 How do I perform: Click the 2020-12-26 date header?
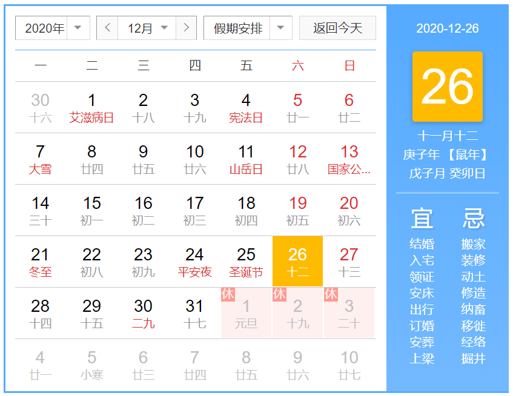[447, 28]
